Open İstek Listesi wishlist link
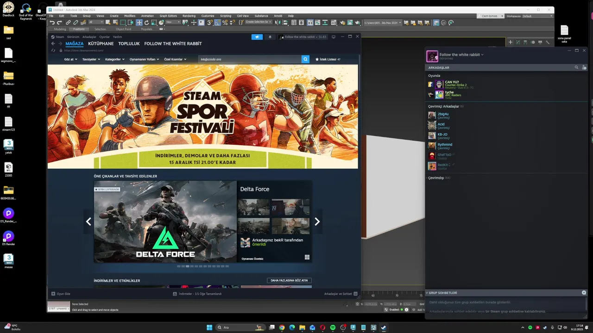 [328, 59]
